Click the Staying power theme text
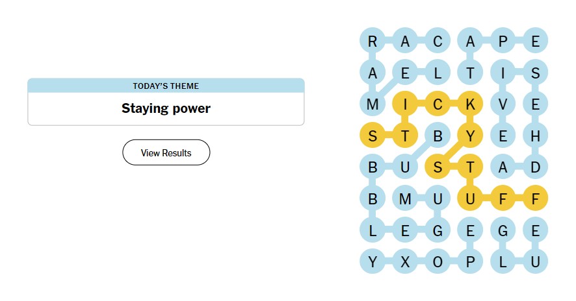The width and height of the screenshot is (576, 301). pos(166,108)
